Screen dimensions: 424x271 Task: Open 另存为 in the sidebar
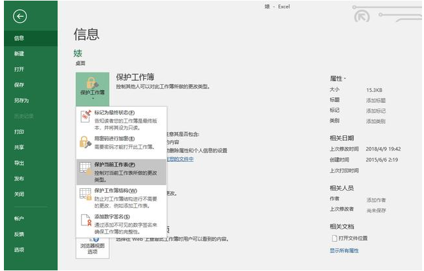coord(31,100)
